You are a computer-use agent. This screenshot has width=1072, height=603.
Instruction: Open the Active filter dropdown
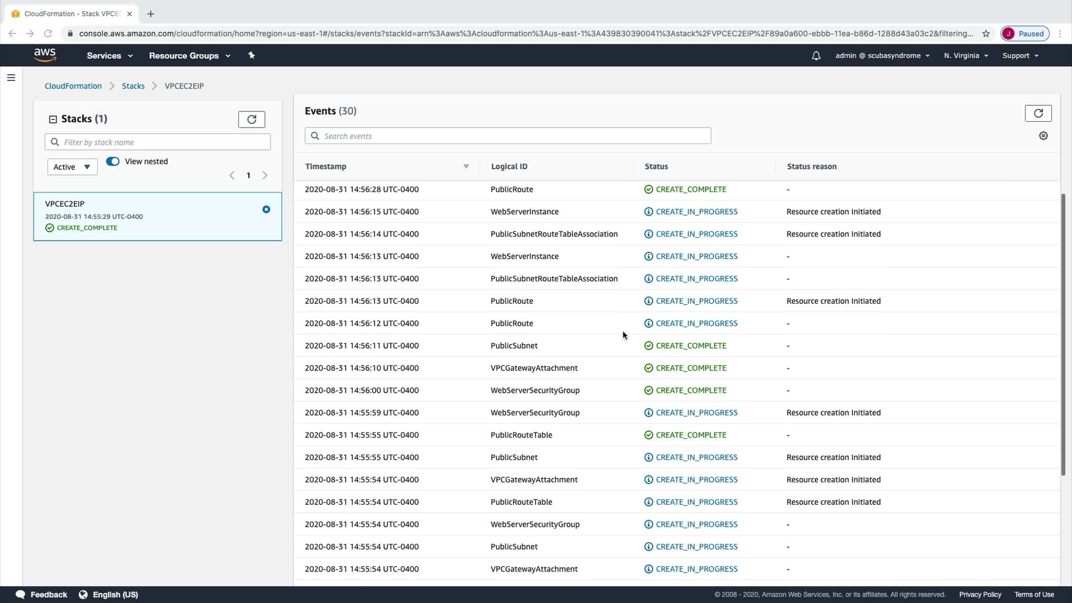[72, 167]
